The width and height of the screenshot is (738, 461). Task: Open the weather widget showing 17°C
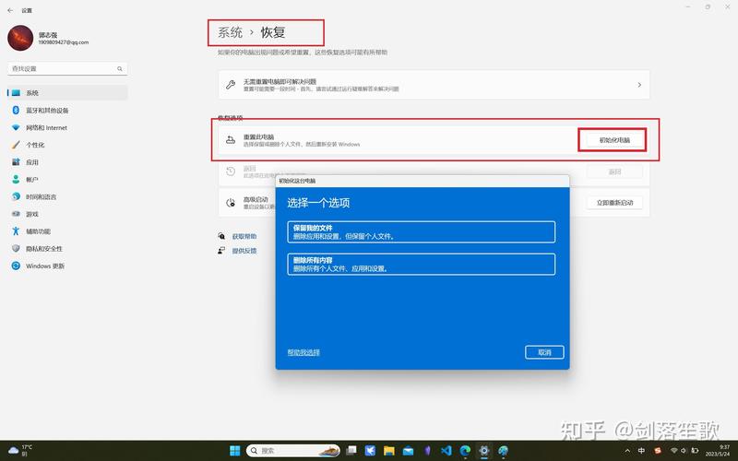coord(20,451)
